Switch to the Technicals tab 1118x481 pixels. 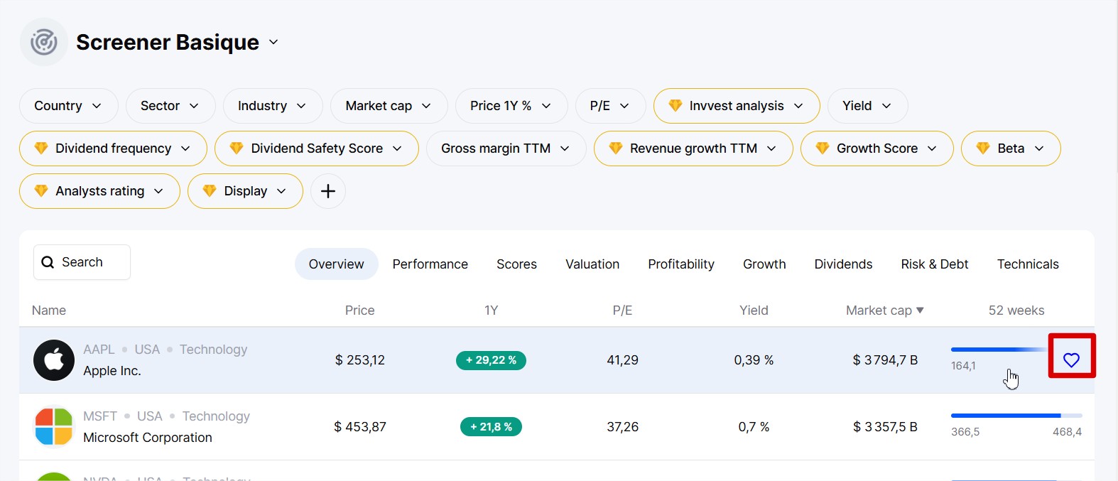pos(1028,264)
